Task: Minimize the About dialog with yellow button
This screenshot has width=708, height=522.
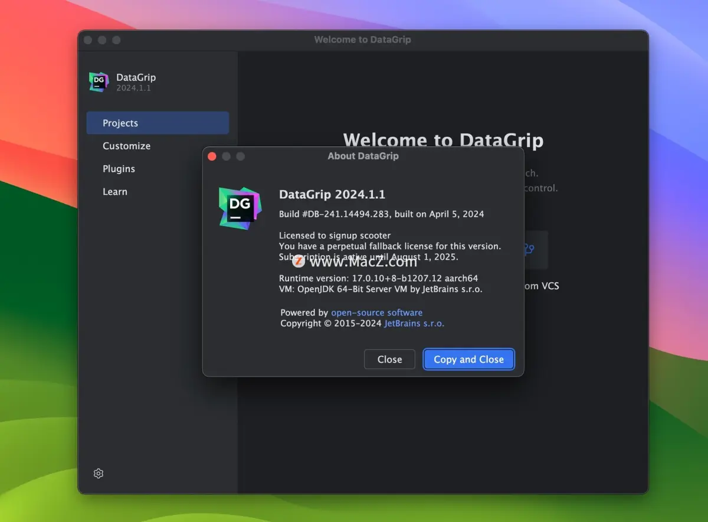Action: tap(227, 156)
